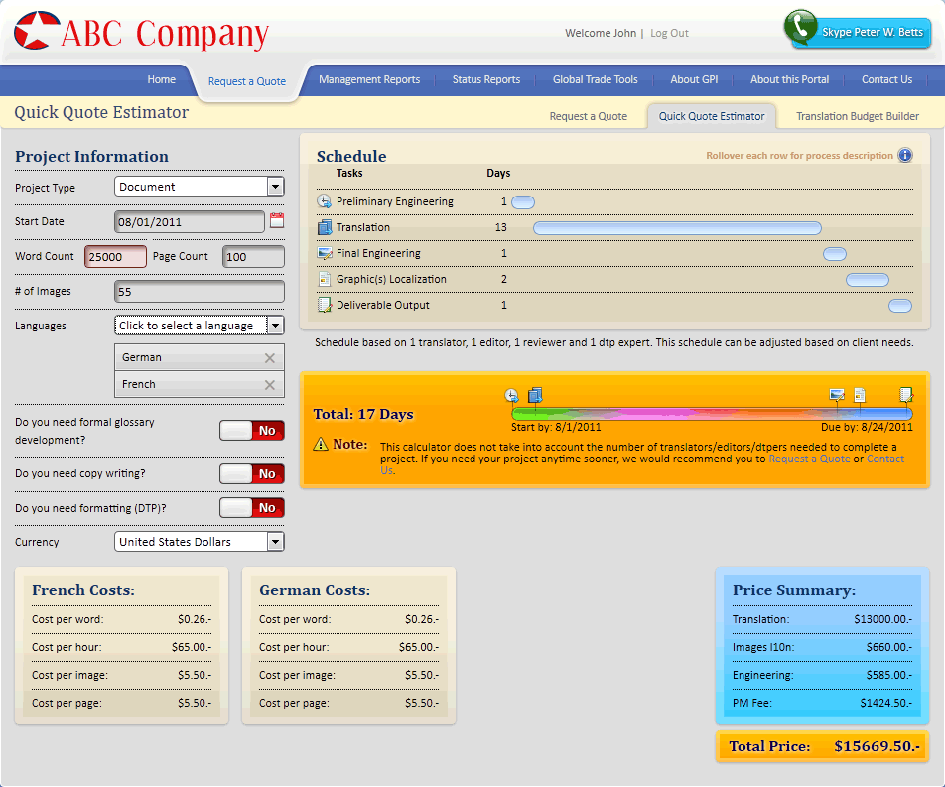The image size is (945, 787).
Task: Click the Log Out link
Action: 669,33
